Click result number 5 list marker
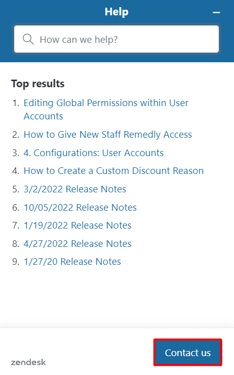 click(x=16, y=189)
